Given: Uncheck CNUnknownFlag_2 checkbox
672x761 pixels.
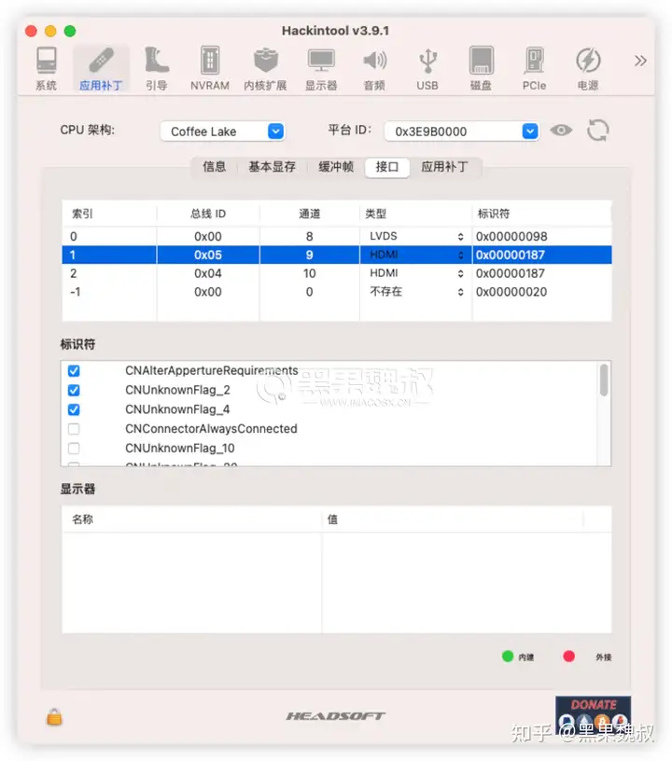Looking at the screenshot, I should pos(74,390).
